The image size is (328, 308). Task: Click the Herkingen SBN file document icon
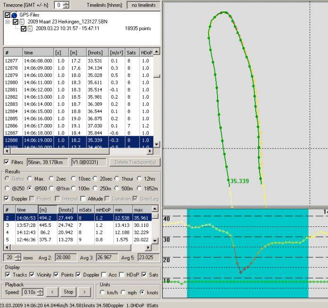[23, 22]
